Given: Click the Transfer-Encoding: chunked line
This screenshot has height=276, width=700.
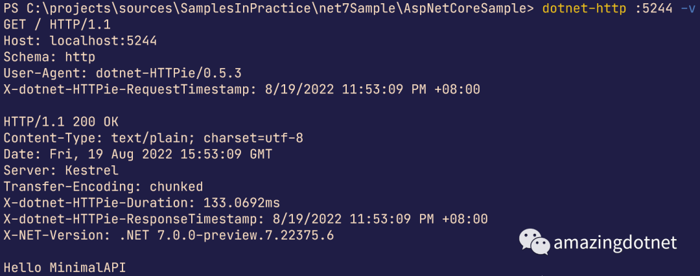Looking at the screenshot, I should click(x=103, y=187).
